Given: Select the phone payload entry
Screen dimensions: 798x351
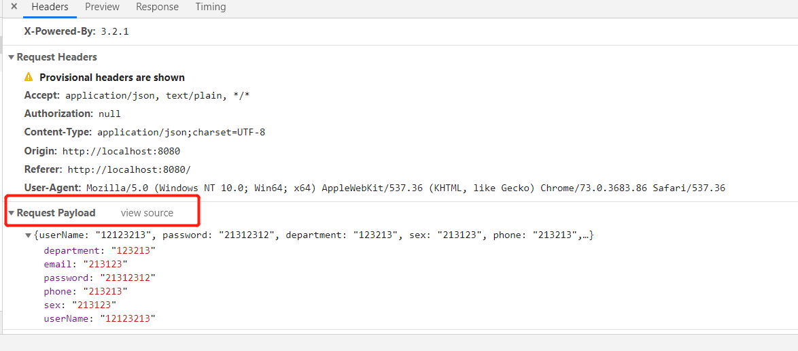Looking at the screenshot, I should pyautogui.click(x=86, y=291).
